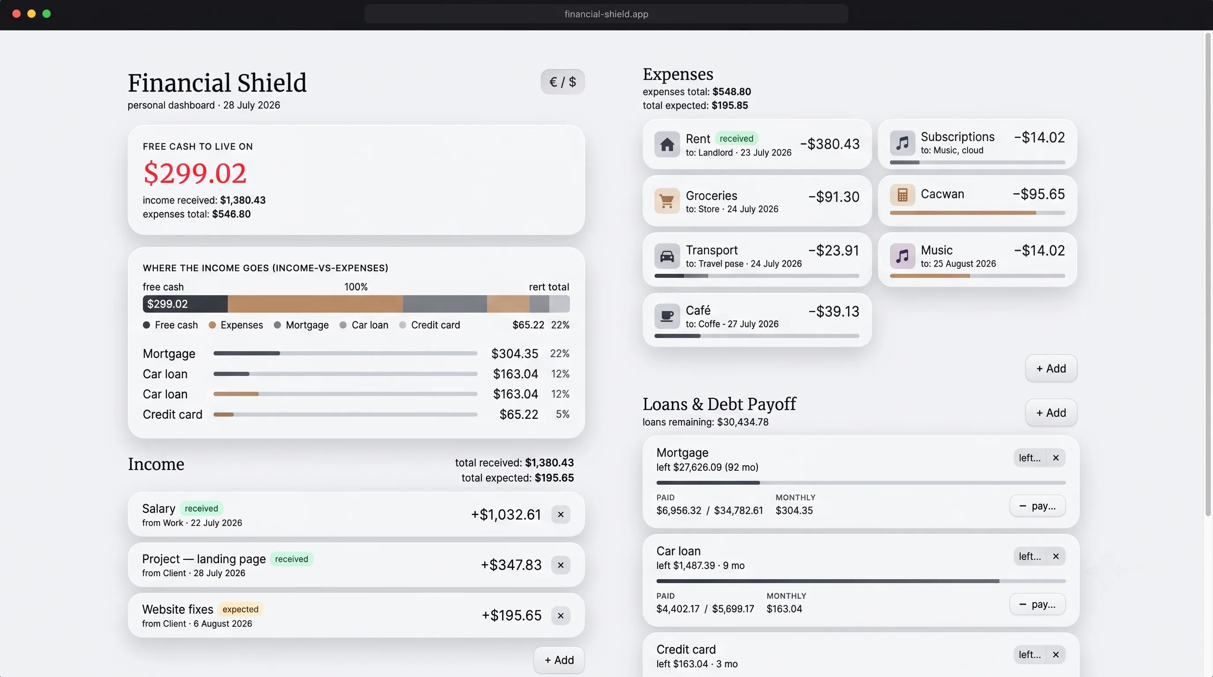
Task: Open the Credit card left... option
Action: 1030,655
